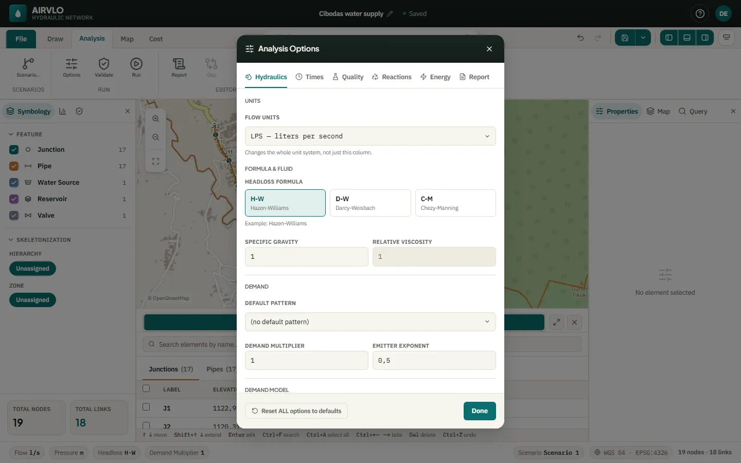Zoom in on the map
Screen dimensions: 741x463
(x=155, y=118)
